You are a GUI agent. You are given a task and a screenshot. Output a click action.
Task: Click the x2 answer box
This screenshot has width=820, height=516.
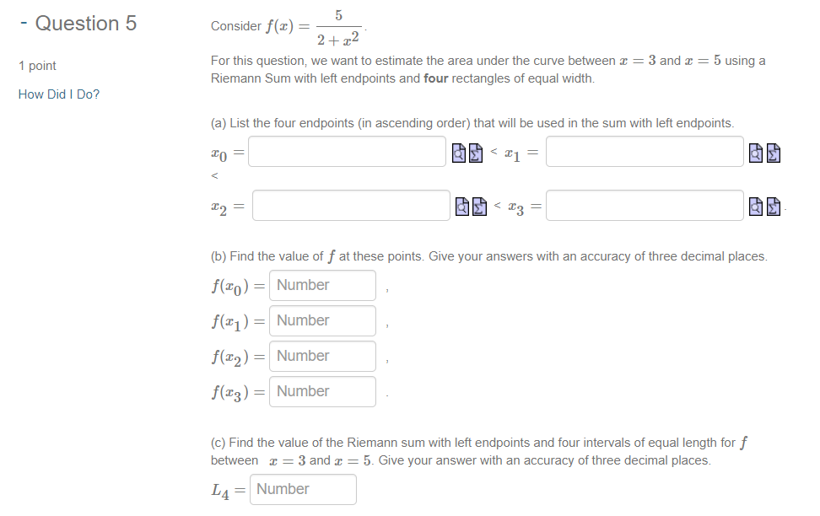point(351,205)
